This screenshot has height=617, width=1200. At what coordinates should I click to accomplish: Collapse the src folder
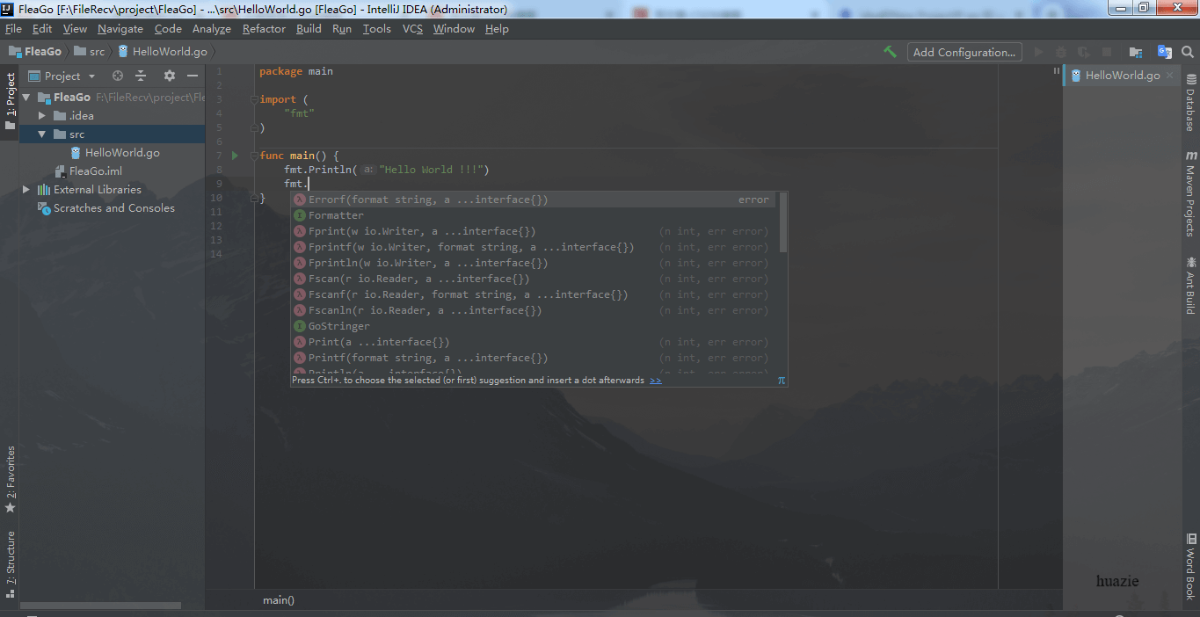[41, 134]
